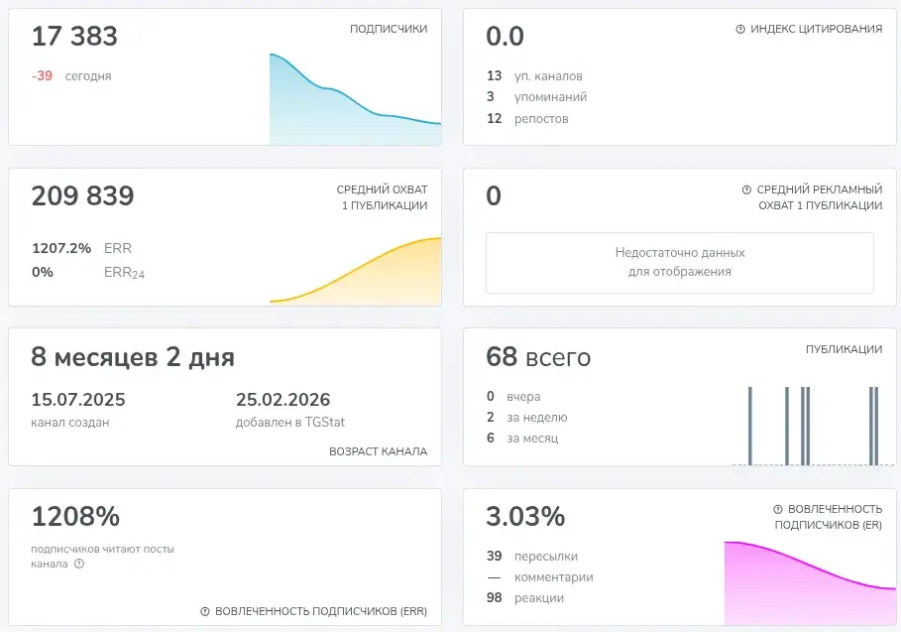Viewport: 901px width, 632px height.
Task: Open the ПОДПИСЧИКИ card label
Action: (389, 29)
